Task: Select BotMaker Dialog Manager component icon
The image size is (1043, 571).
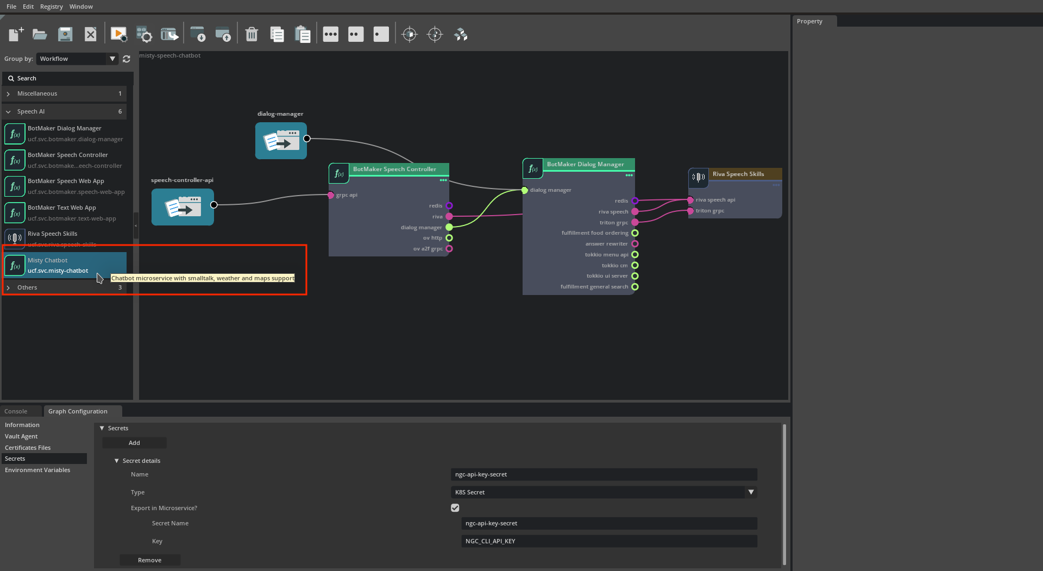Action: tap(15, 134)
